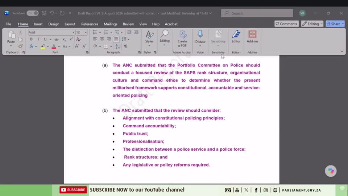Click the YouTube Subscribe button
Viewport: 348px width, 196px height.
pyautogui.click(x=73, y=190)
